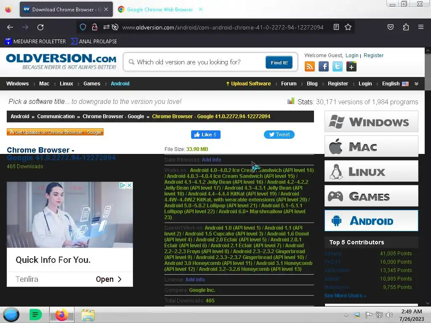Click Upload Software link
The height and width of the screenshot is (323, 431).
coord(248,84)
